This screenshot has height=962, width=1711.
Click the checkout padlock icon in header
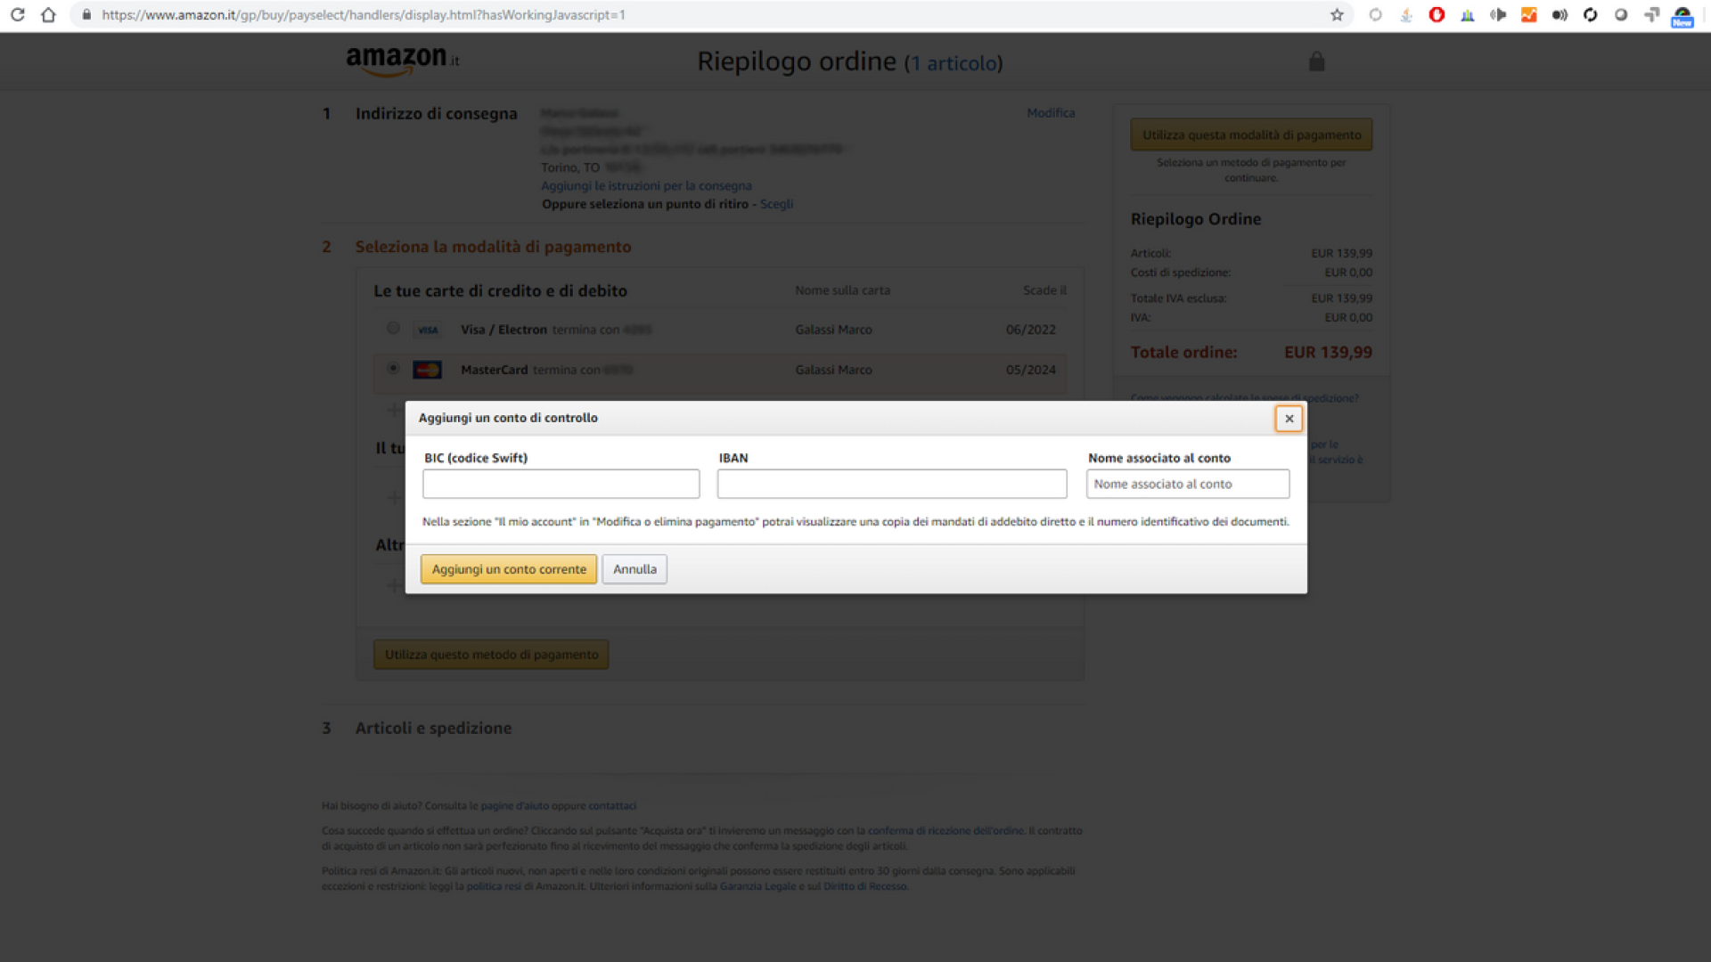click(x=1317, y=61)
